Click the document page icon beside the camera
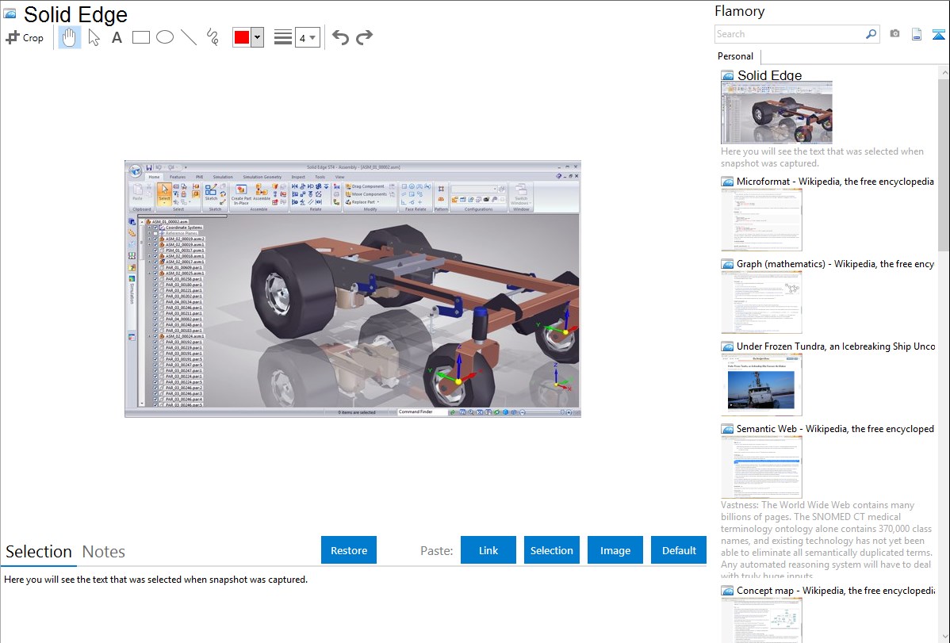The height and width of the screenshot is (643, 950). (x=917, y=34)
